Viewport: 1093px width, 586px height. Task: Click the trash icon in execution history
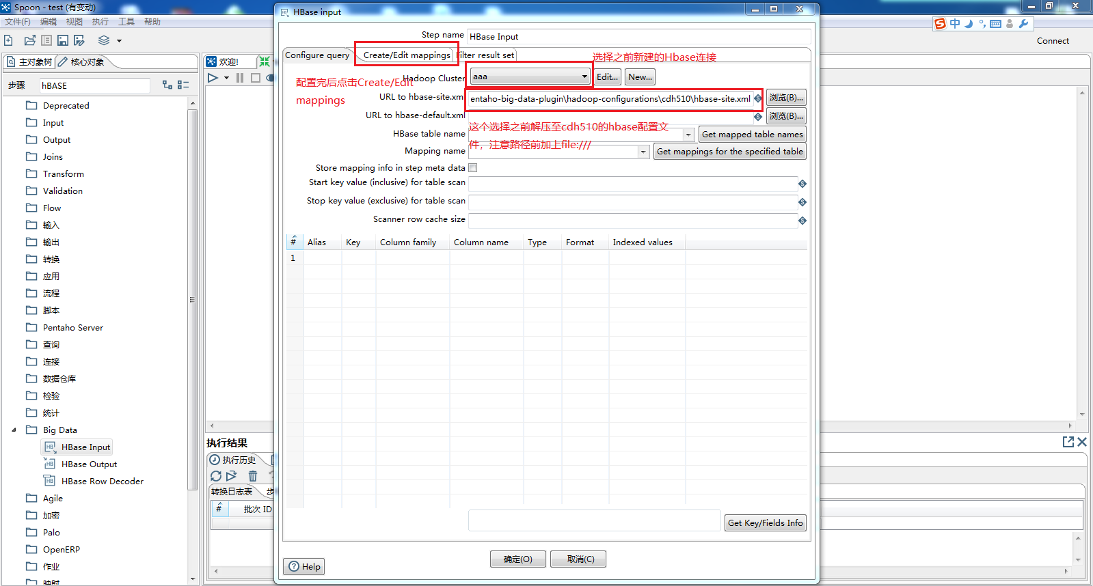(253, 476)
